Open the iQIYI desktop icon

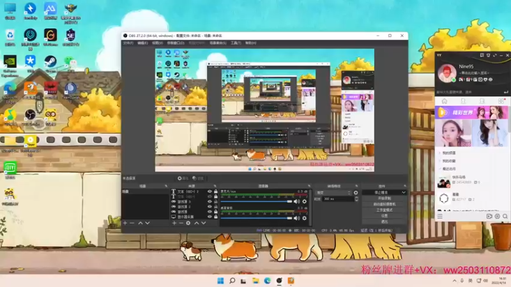pos(10,170)
